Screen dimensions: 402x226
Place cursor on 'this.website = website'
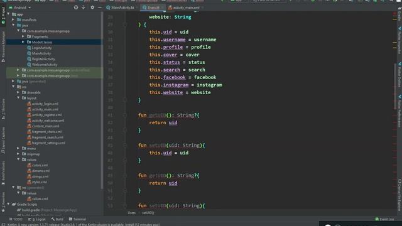pos(180,92)
